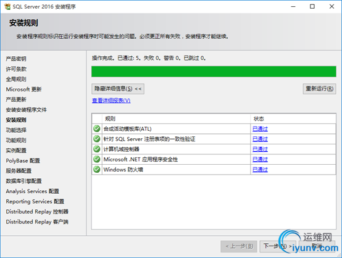Select 产品密钥 step in sidebar
This screenshot has width=342, height=258.
coord(16,59)
